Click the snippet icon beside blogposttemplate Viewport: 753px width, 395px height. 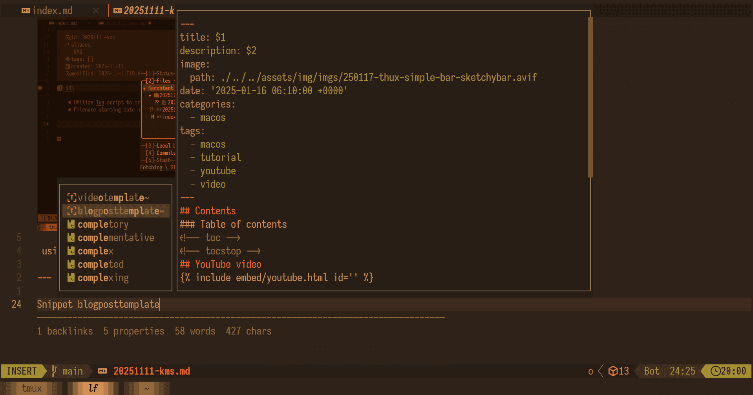click(x=71, y=211)
